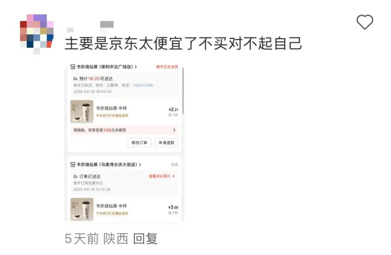Tap the rider icon beside 预计18:20可送达
The image size is (391, 255).
[75, 79]
